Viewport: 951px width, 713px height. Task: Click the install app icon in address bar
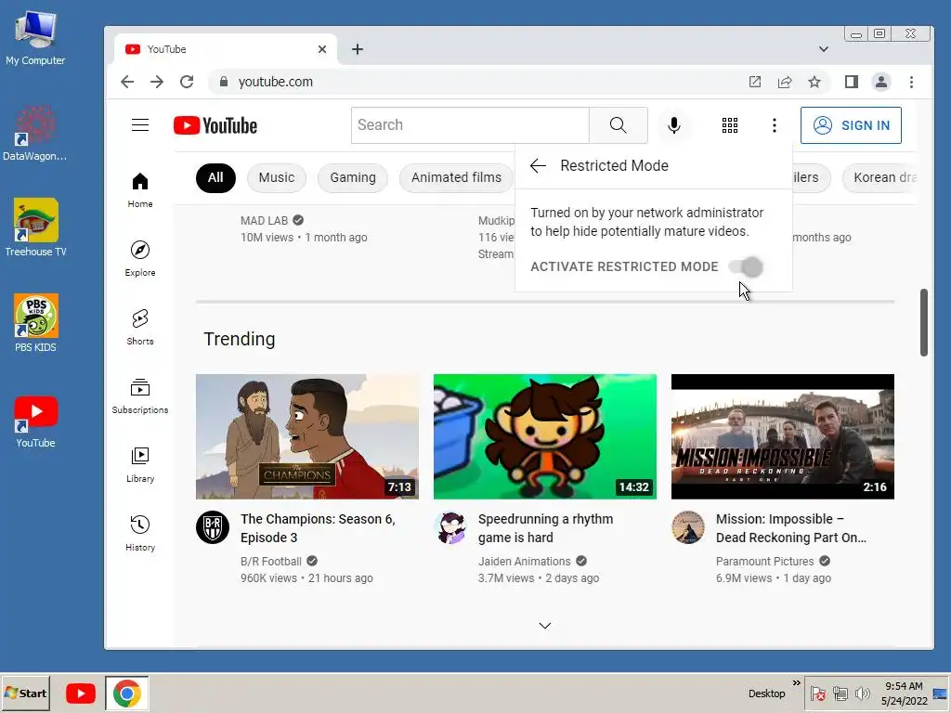[x=754, y=82]
